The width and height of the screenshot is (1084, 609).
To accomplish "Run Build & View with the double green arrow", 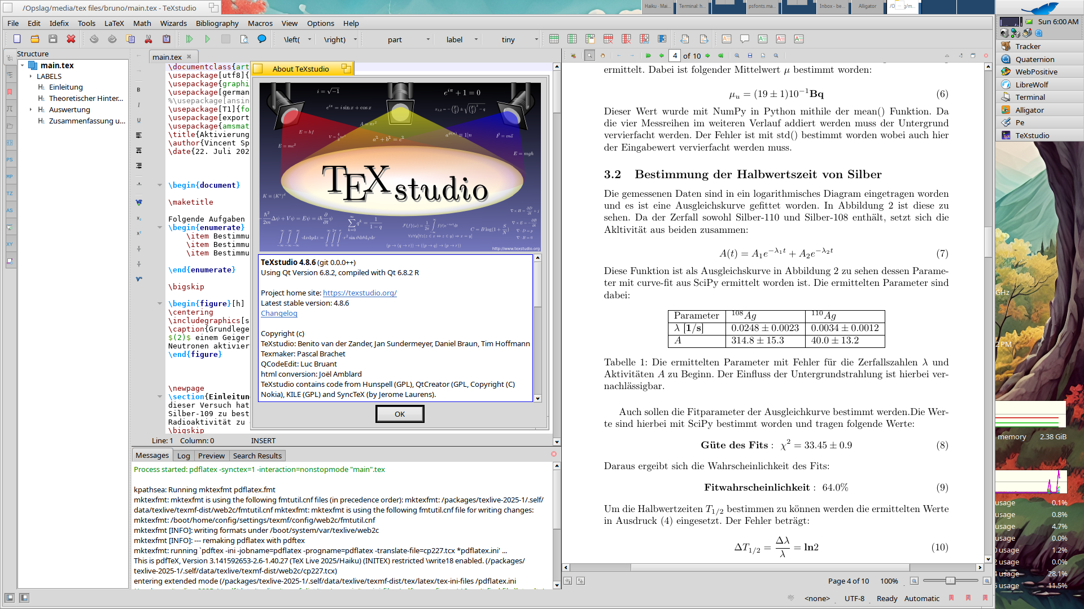I will coord(190,39).
